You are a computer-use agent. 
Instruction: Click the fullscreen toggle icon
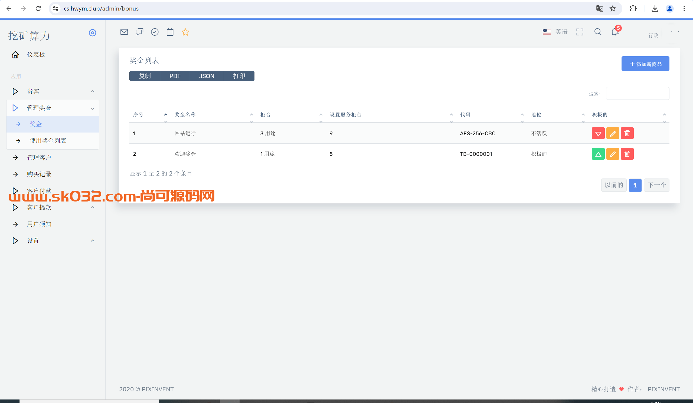point(580,32)
